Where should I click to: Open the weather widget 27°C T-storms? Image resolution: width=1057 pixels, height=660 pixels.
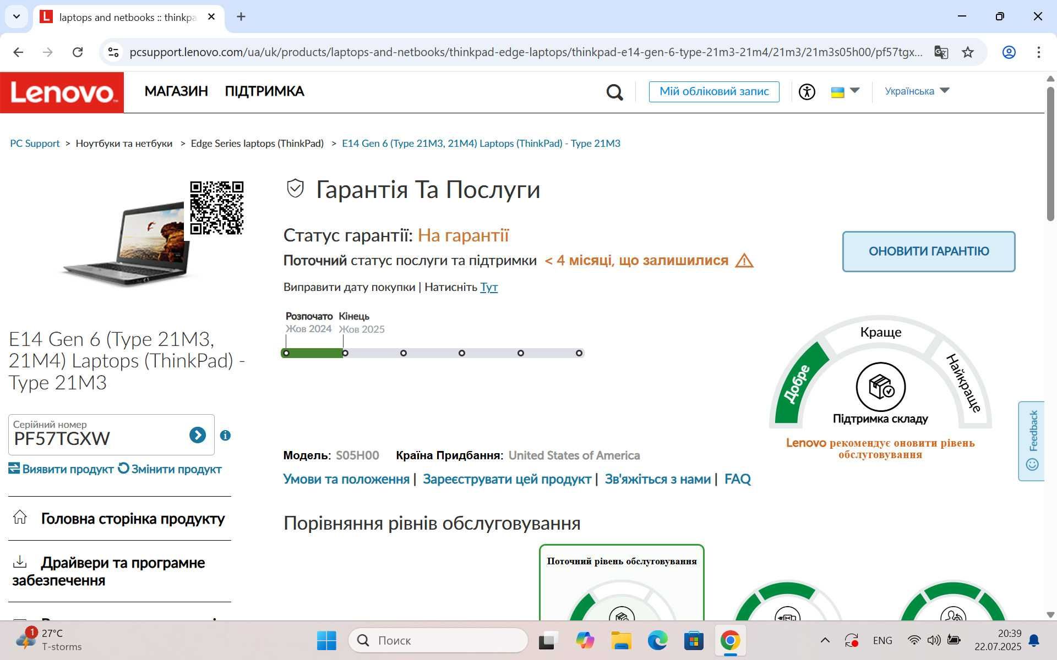coord(50,640)
